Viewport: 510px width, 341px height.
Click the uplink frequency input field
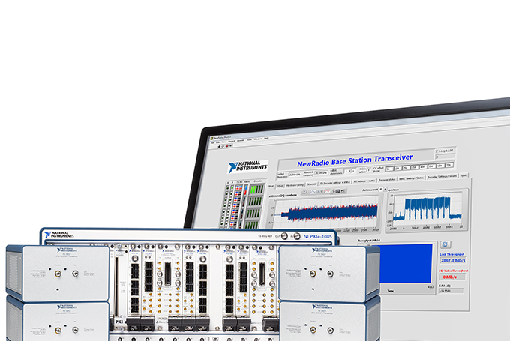coord(295,175)
